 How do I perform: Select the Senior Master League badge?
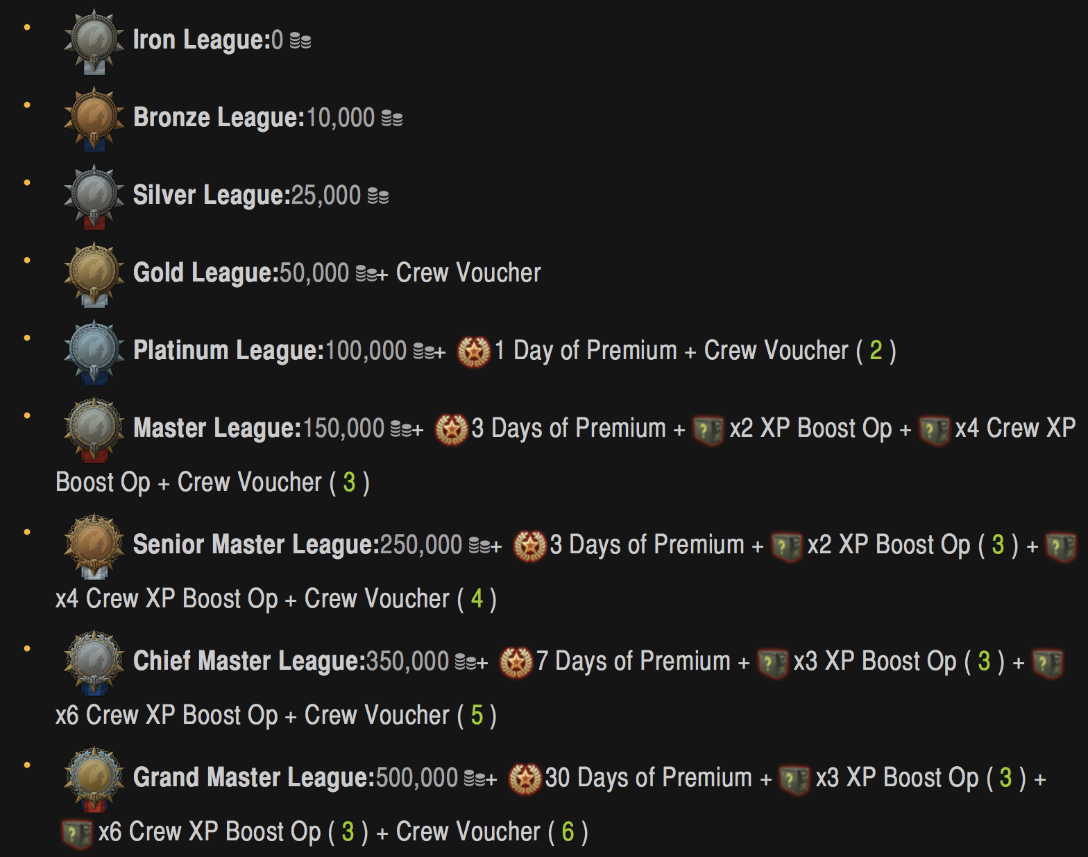[x=94, y=546]
